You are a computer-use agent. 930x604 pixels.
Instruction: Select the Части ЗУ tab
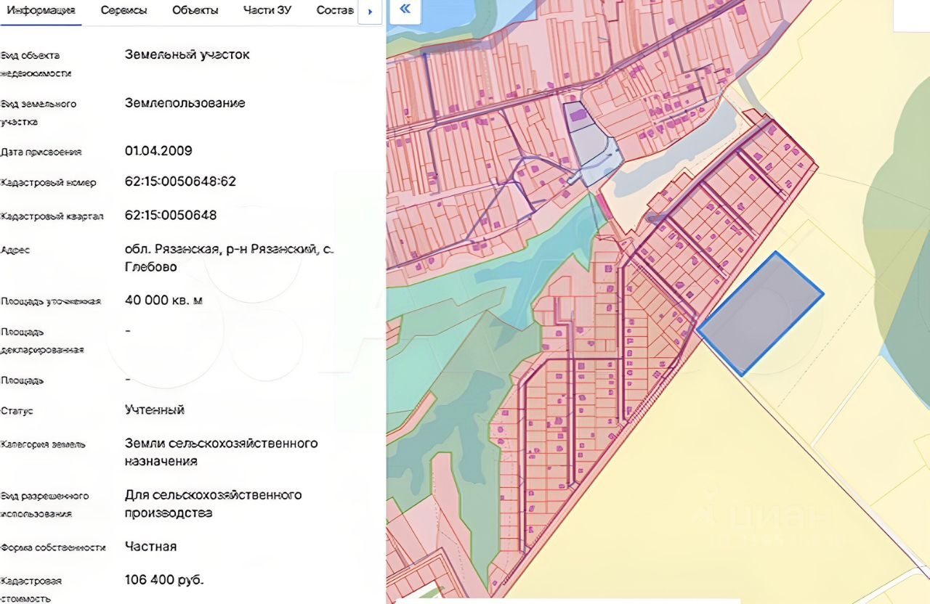pos(267,11)
